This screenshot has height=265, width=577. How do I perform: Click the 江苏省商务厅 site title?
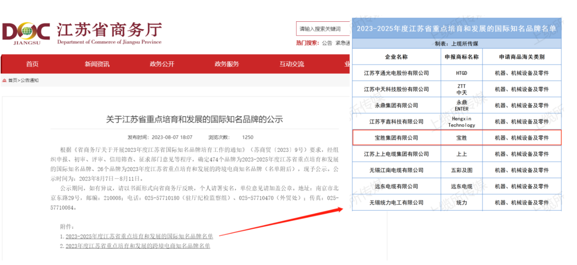[109, 29]
